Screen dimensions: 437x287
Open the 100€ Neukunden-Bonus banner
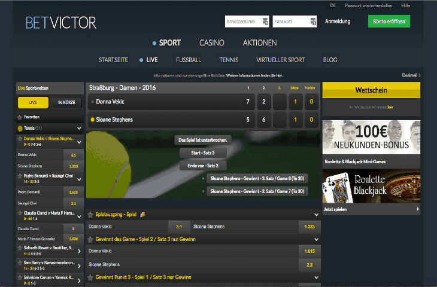tap(371, 138)
